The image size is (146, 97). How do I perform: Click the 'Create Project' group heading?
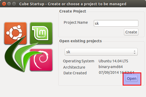73,11
